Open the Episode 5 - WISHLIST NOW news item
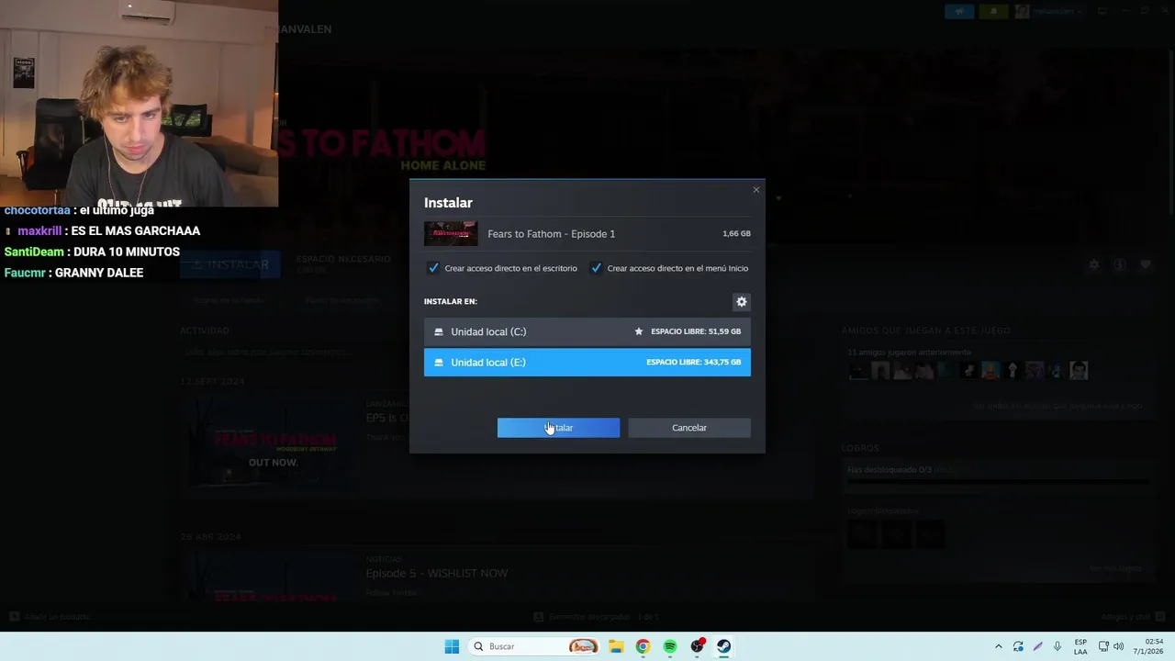The height and width of the screenshot is (661, 1175). point(437,573)
